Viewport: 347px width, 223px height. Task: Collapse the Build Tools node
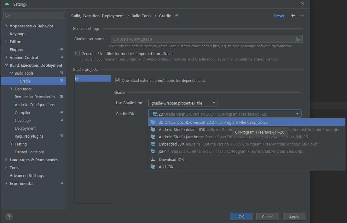click(12, 73)
